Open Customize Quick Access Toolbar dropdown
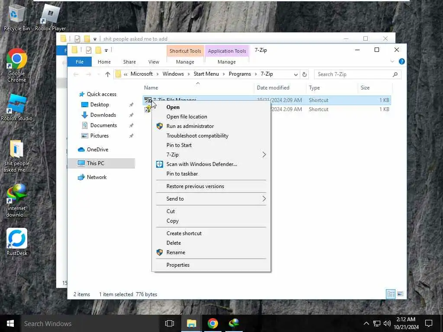The height and width of the screenshot is (332, 443). coord(106,51)
